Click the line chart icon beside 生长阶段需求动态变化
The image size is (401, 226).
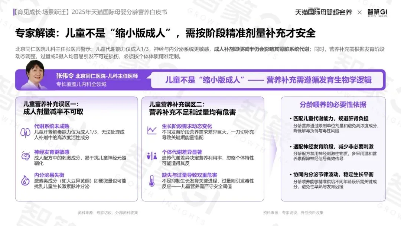(x=151, y=130)
